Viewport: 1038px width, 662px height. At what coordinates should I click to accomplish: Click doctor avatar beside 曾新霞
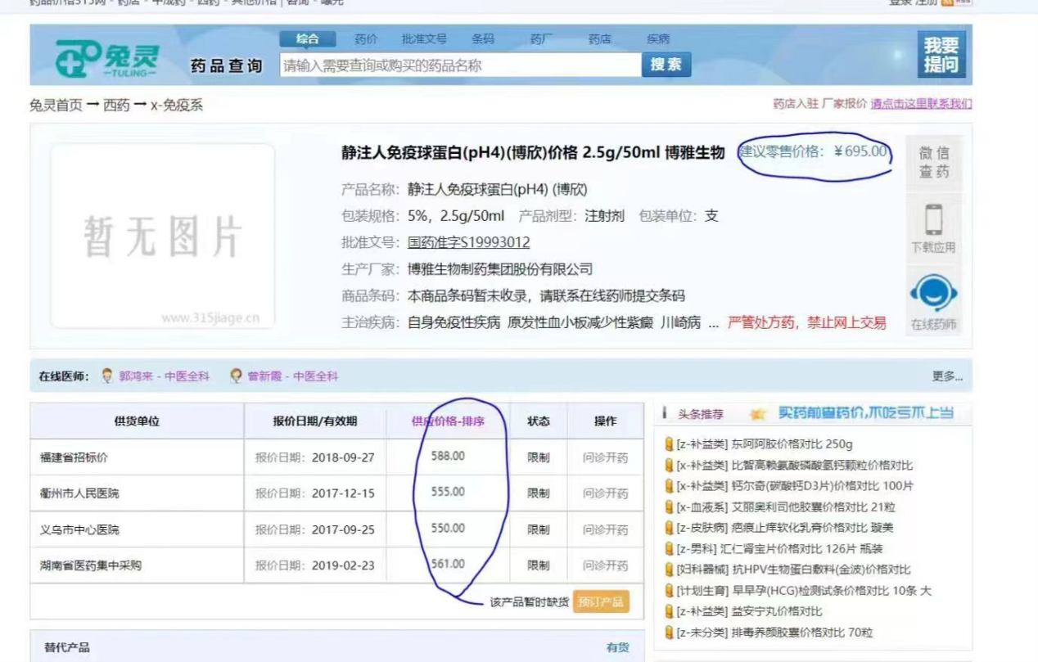pyautogui.click(x=236, y=376)
